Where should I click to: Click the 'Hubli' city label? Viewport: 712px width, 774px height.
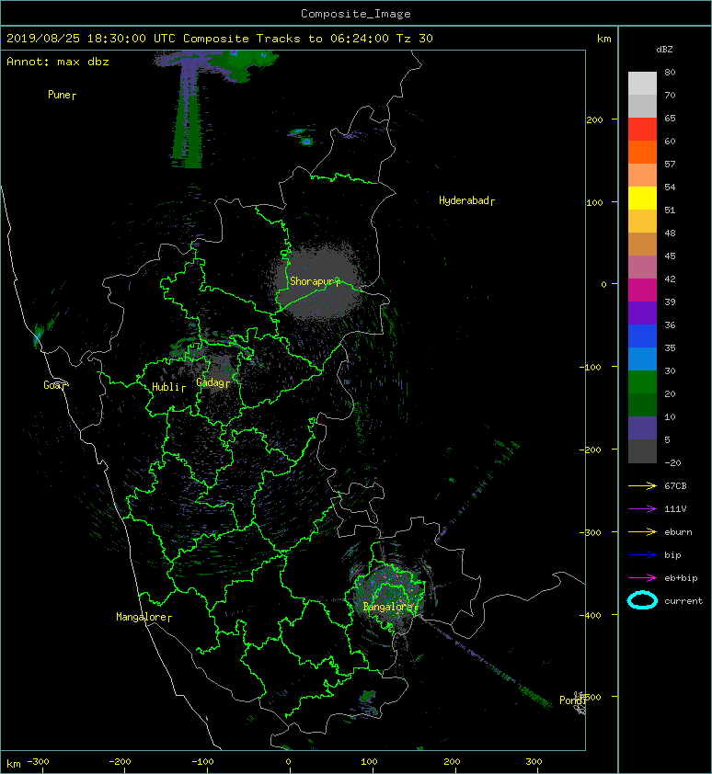click(x=168, y=387)
